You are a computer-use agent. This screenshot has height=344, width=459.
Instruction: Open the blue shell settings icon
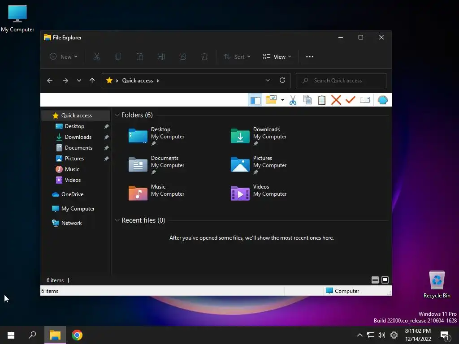tap(383, 100)
